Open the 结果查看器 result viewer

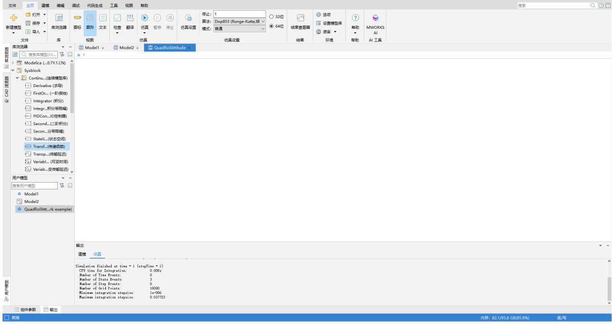[x=300, y=21]
